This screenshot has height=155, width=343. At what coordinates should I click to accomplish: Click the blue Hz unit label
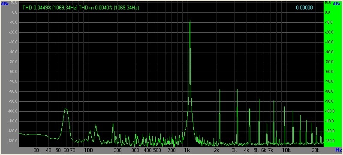click(338, 150)
